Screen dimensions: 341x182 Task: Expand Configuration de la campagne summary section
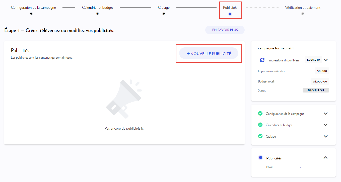pos(325,114)
